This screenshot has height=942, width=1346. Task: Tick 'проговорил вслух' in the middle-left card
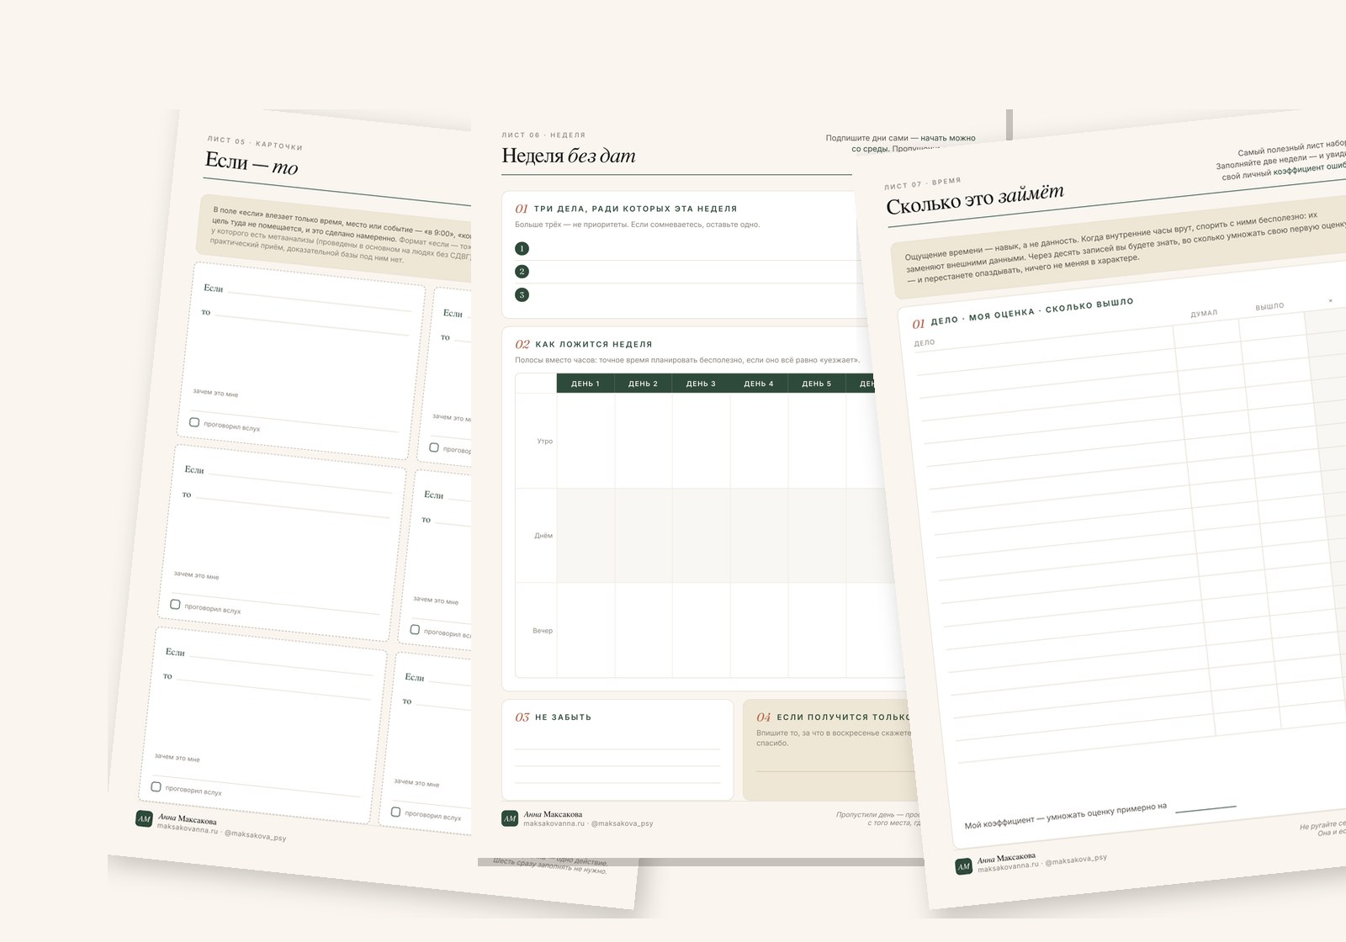point(175,604)
